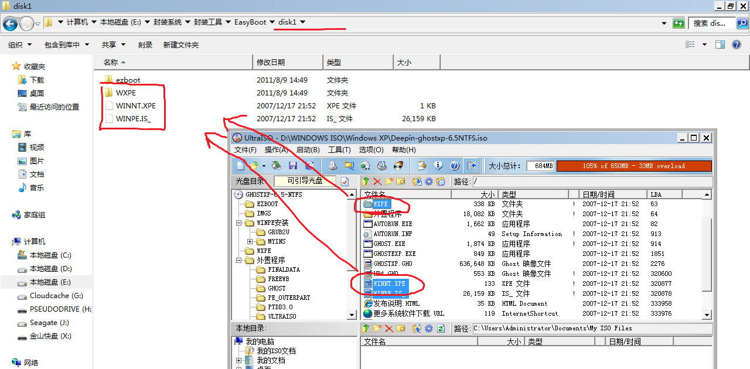Click the Open file icon in UltraISO
Screen dimensions: 750x369
coord(254,166)
